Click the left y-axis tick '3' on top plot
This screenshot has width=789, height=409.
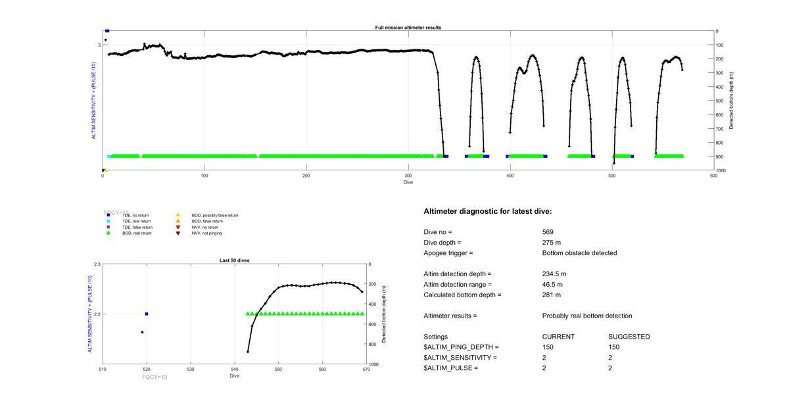pos(99,45)
